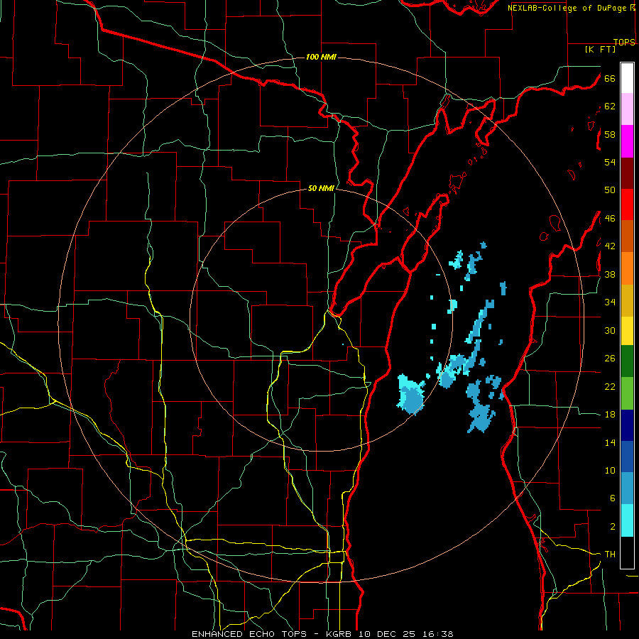Pick the yellow legend swatch
The height and width of the screenshot is (639, 639).
coord(627,331)
